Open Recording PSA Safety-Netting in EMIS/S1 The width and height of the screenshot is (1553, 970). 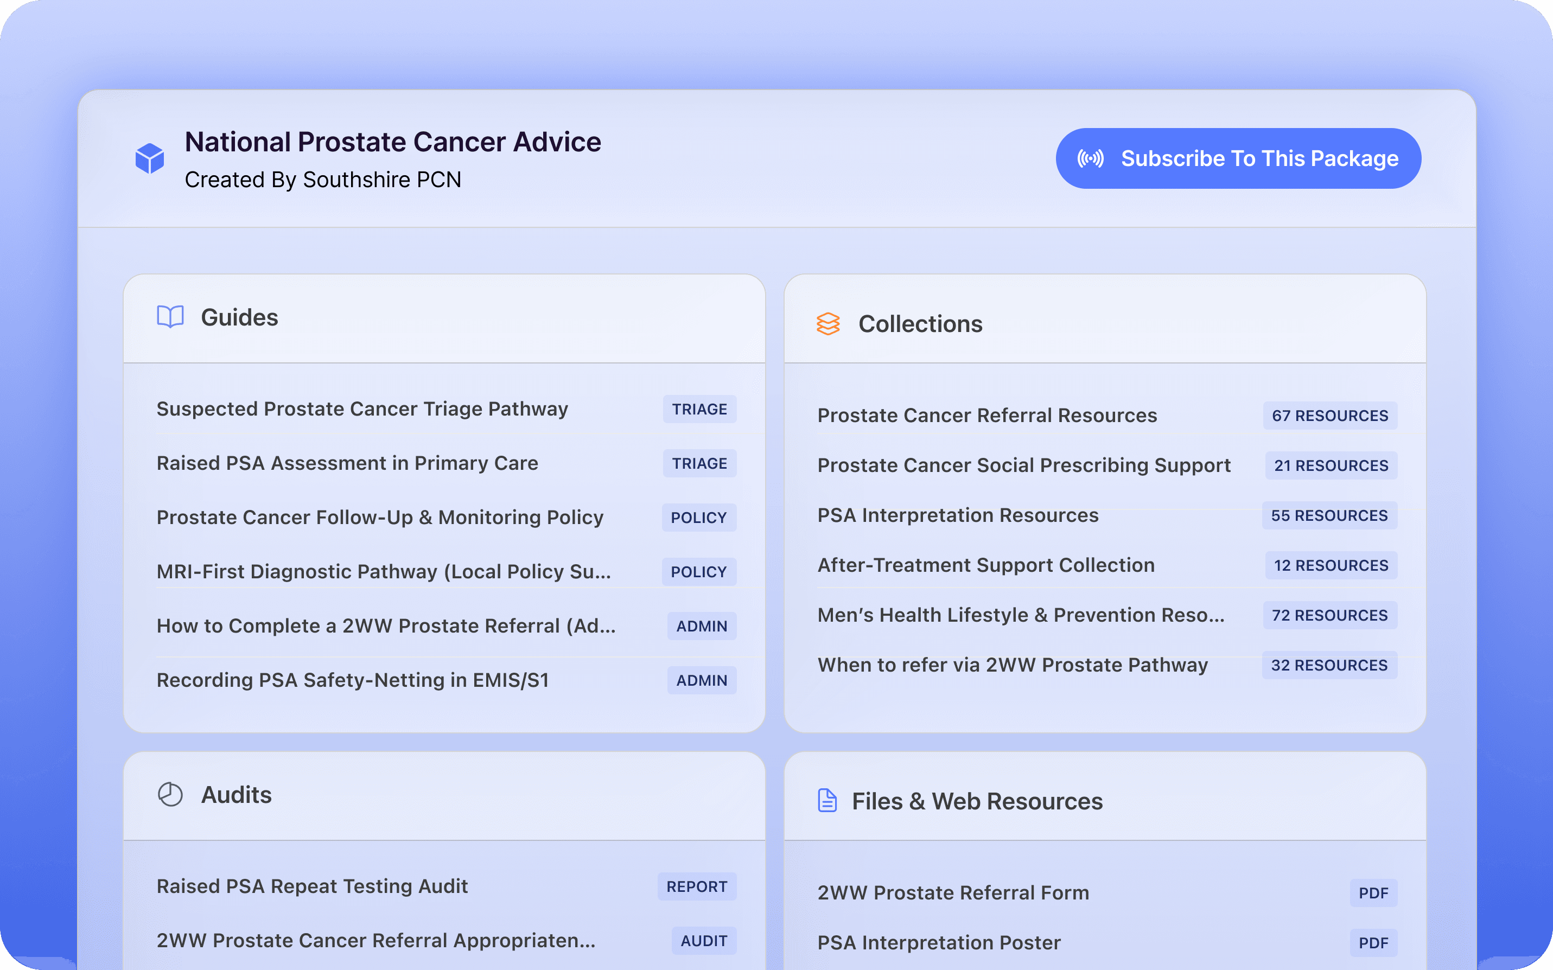[353, 680]
